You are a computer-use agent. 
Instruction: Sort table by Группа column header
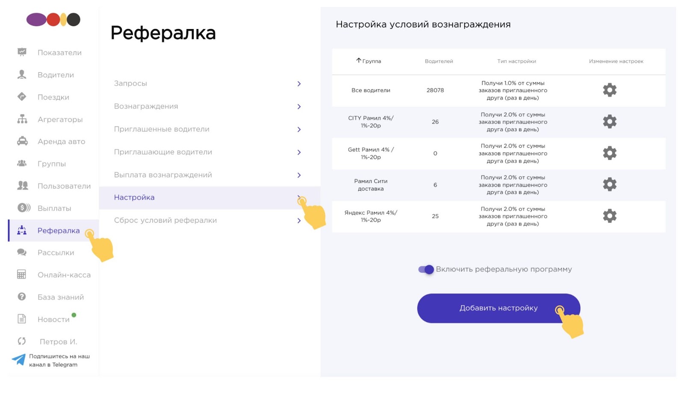pyautogui.click(x=369, y=61)
